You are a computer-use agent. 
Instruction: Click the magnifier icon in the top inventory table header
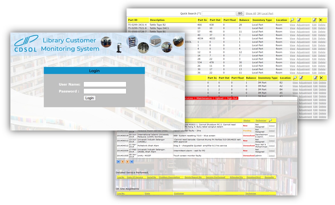pos(292,20)
